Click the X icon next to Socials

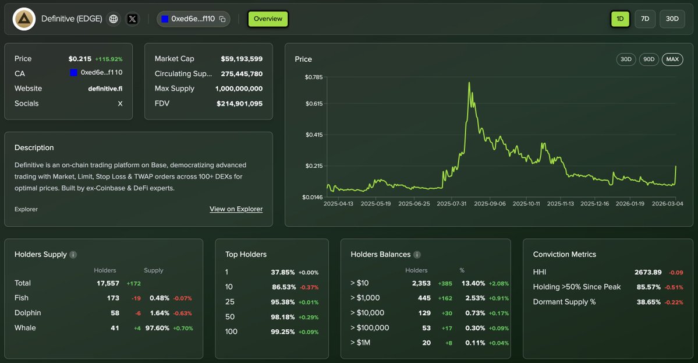tap(120, 103)
